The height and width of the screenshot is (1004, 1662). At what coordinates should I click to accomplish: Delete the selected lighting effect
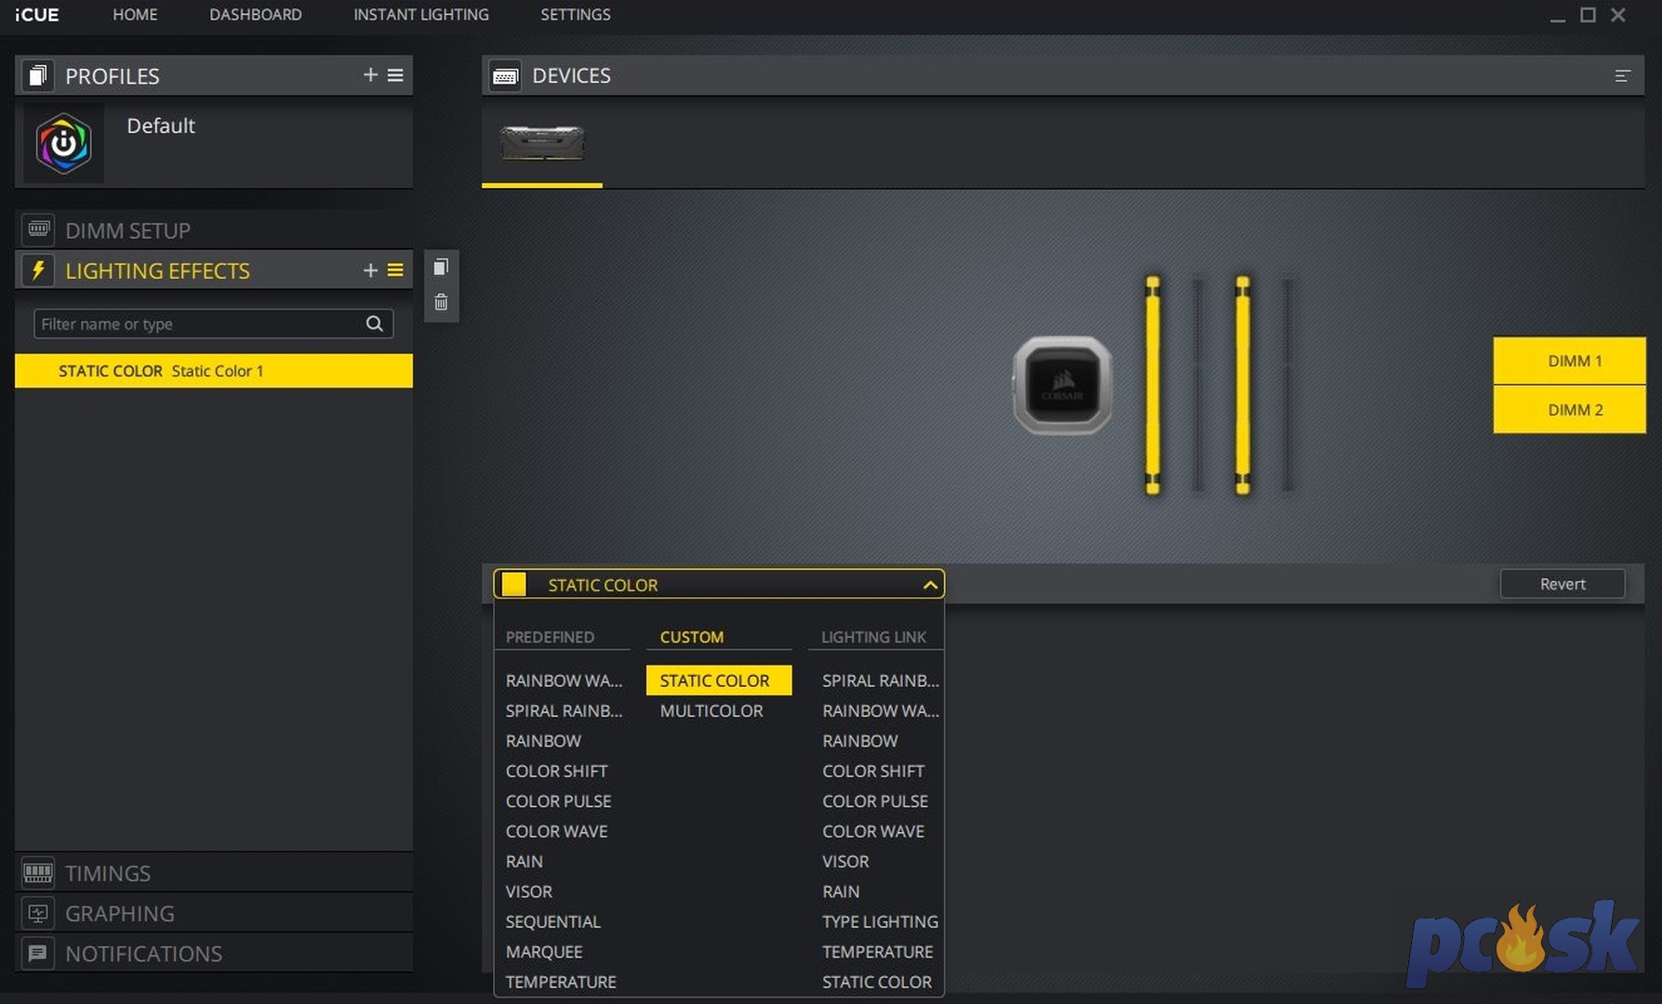(x=441, y=302)
